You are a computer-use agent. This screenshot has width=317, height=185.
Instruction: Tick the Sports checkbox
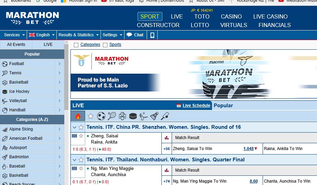coord(105,45)
